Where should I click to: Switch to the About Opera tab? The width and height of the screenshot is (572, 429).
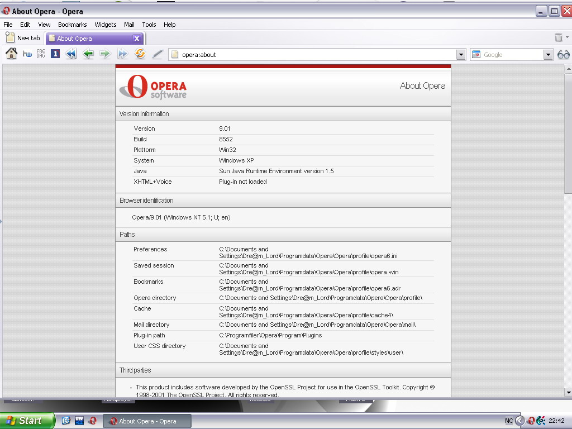94,39
